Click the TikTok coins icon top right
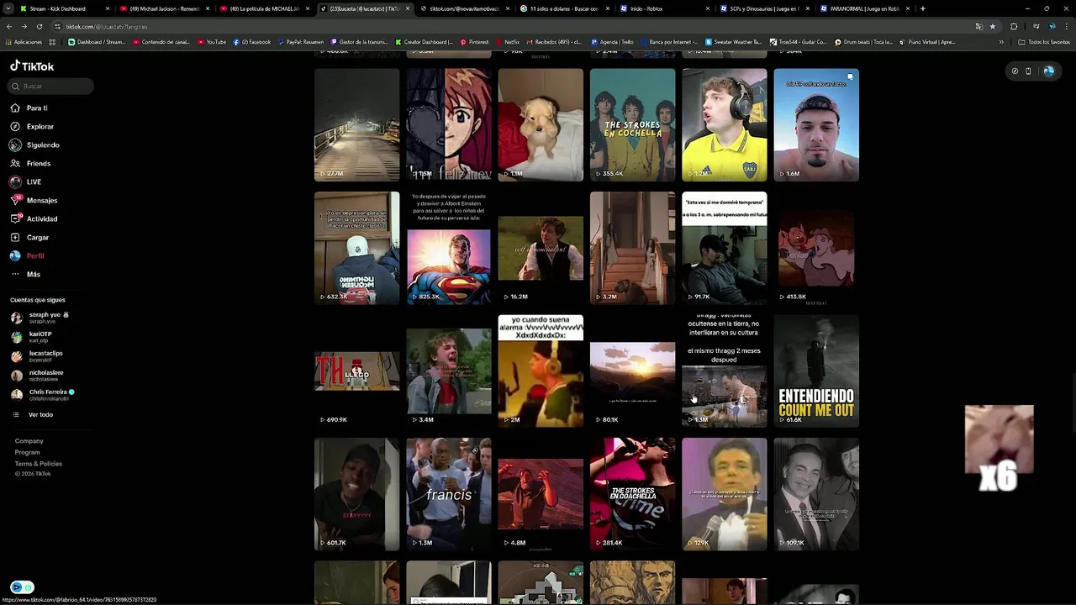This screenshot has width=1076, height=605. tap(1015, 71)
